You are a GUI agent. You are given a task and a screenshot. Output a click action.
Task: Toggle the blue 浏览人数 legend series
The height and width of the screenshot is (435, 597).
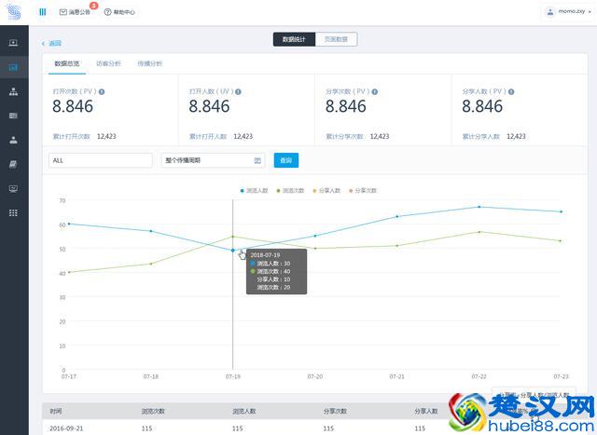(x=255, y=190)
